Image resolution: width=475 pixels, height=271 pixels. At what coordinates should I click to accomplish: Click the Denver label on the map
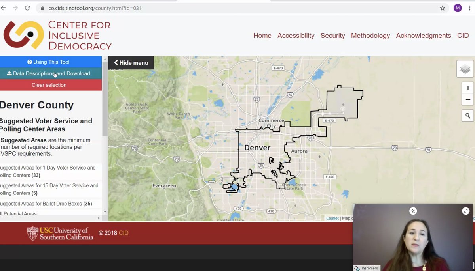point(258,148)
